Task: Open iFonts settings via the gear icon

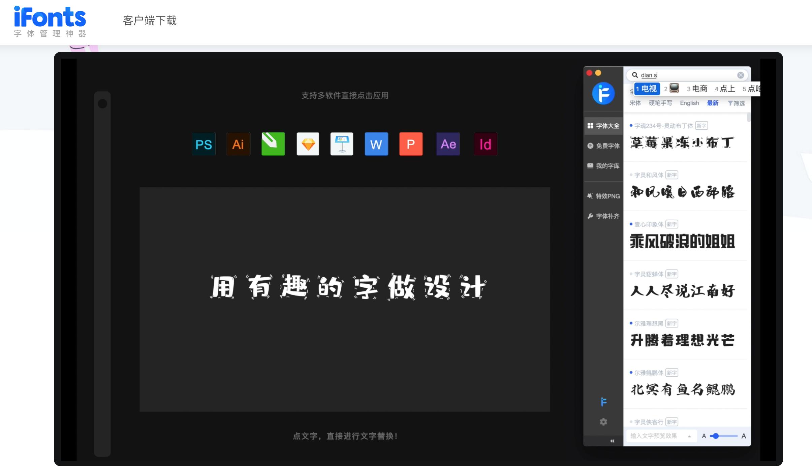Action: [x=603, y=421]
